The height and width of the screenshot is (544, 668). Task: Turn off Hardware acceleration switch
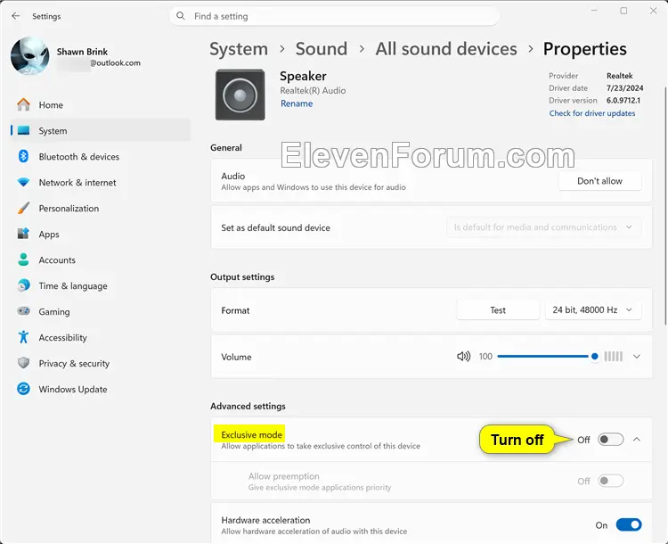[629, 524]
